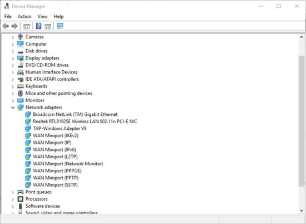The height and width of the screenshot is (224, 306).
Task: Click the Software devices icon
Action: 20,206
